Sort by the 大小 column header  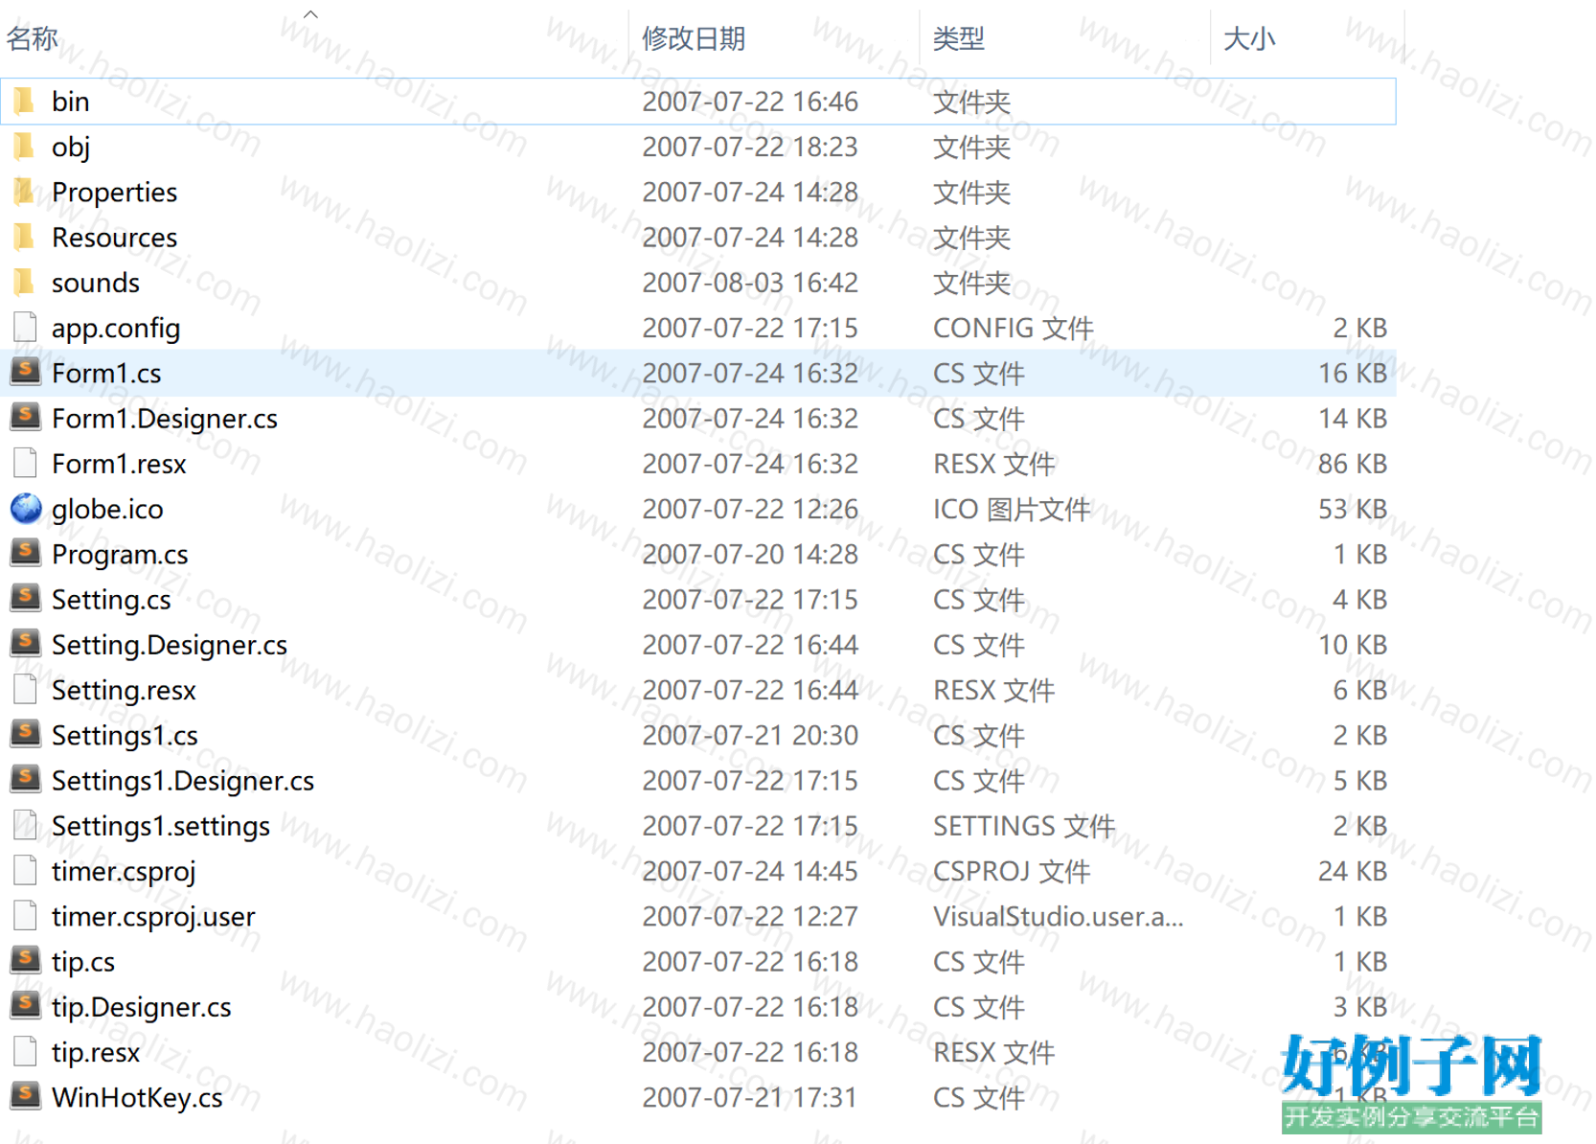pos(1249,38)
